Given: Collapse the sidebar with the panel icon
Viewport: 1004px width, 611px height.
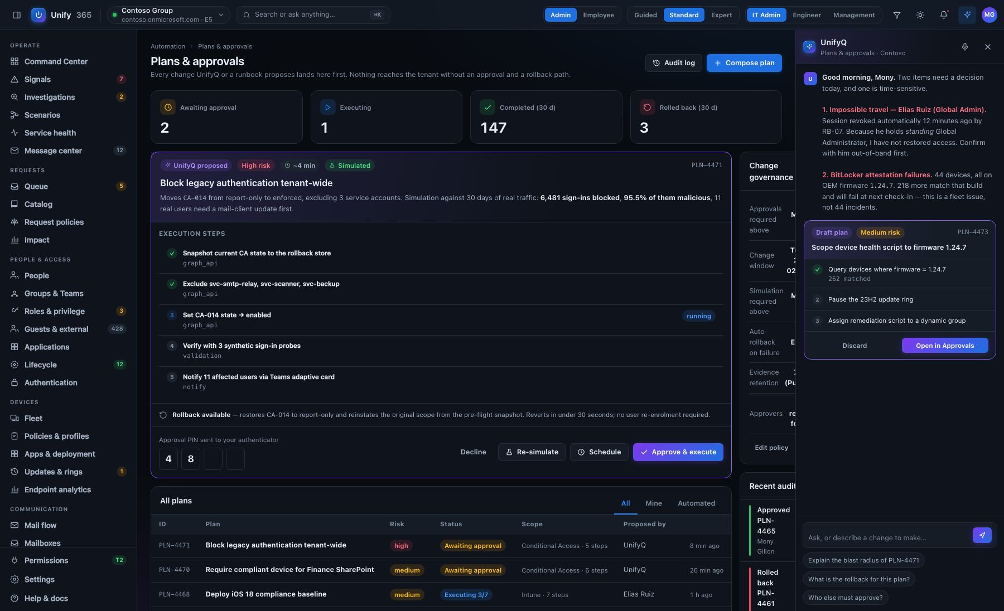Looking at the screenshot, I should (x=17, y=15).
